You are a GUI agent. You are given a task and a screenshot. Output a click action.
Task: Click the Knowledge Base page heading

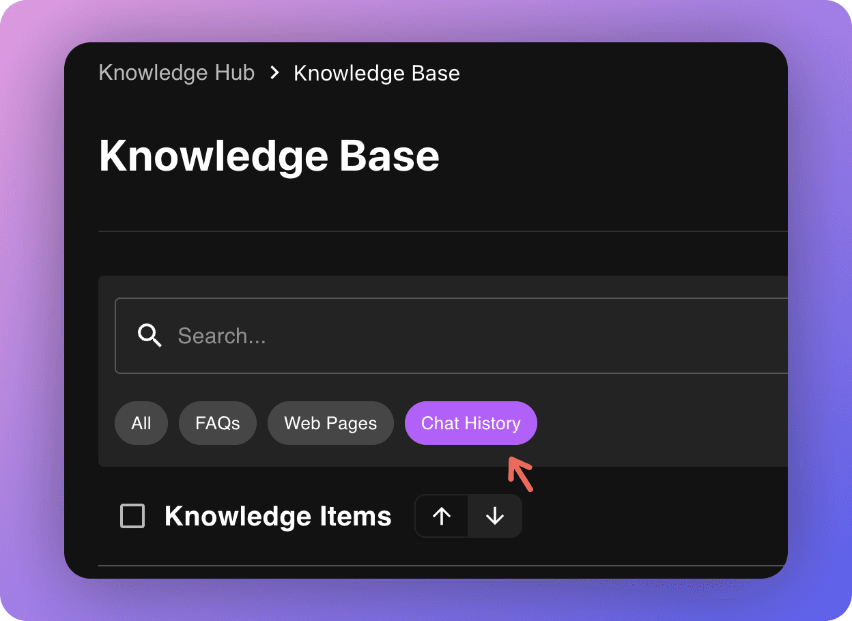269,156
